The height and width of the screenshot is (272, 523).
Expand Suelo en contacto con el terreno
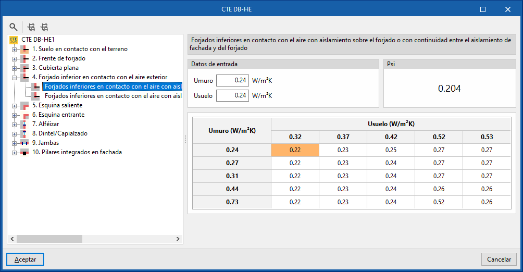click(14, 50)
